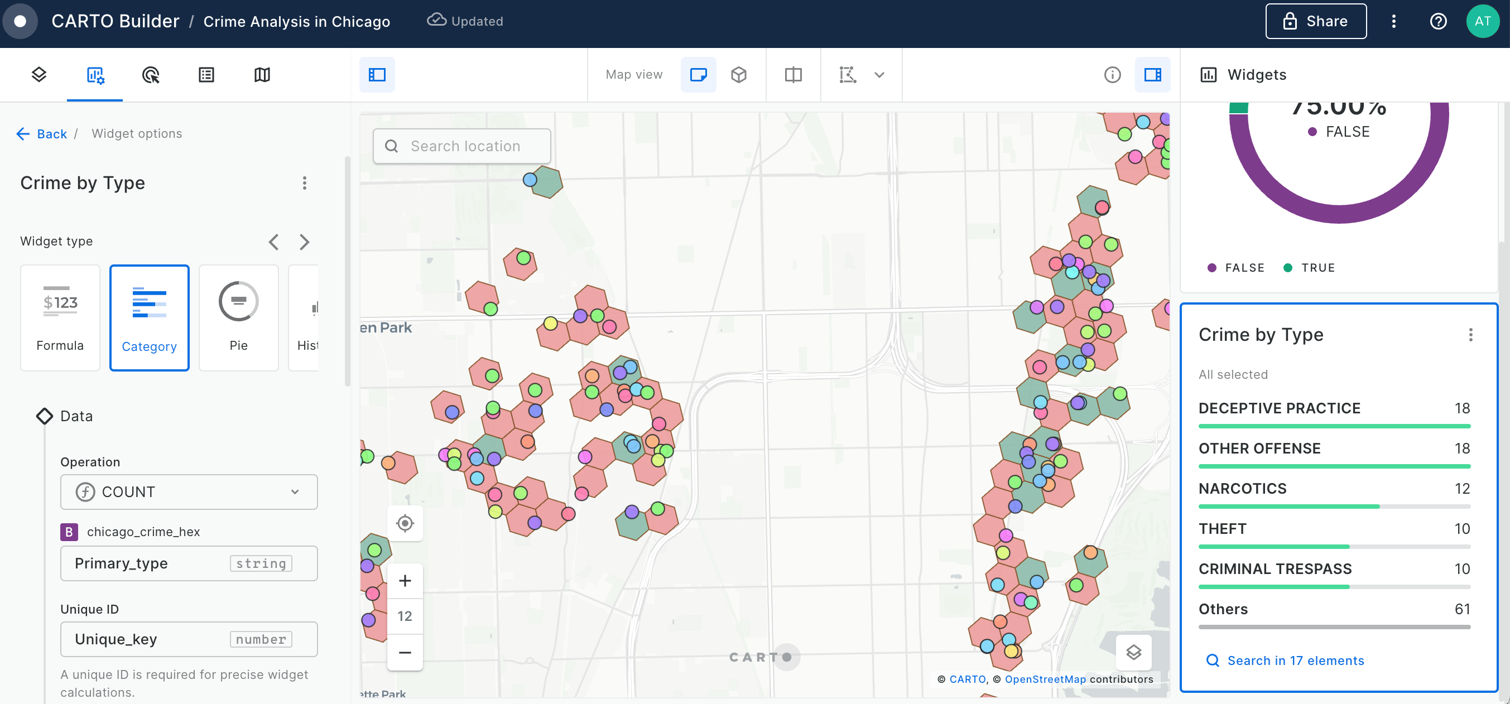
Task: Click the zoom level 12 indicator
Action: click(405, 616)
